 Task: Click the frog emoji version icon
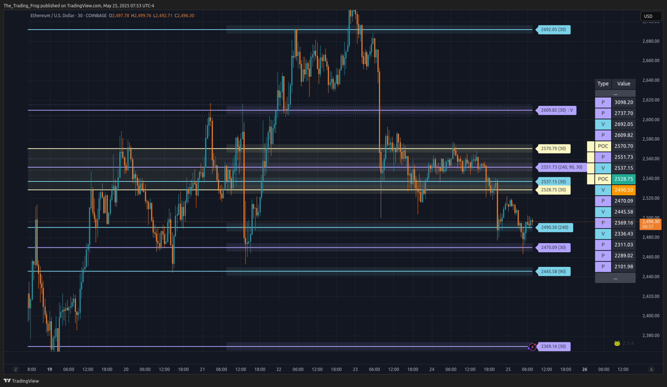[x=617, y=343]
